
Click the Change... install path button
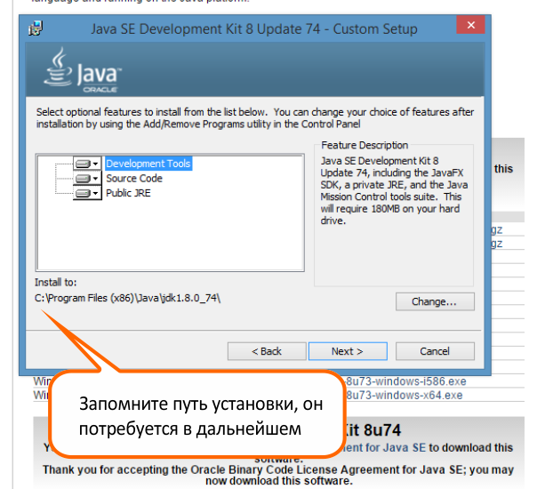pos(435,301)
